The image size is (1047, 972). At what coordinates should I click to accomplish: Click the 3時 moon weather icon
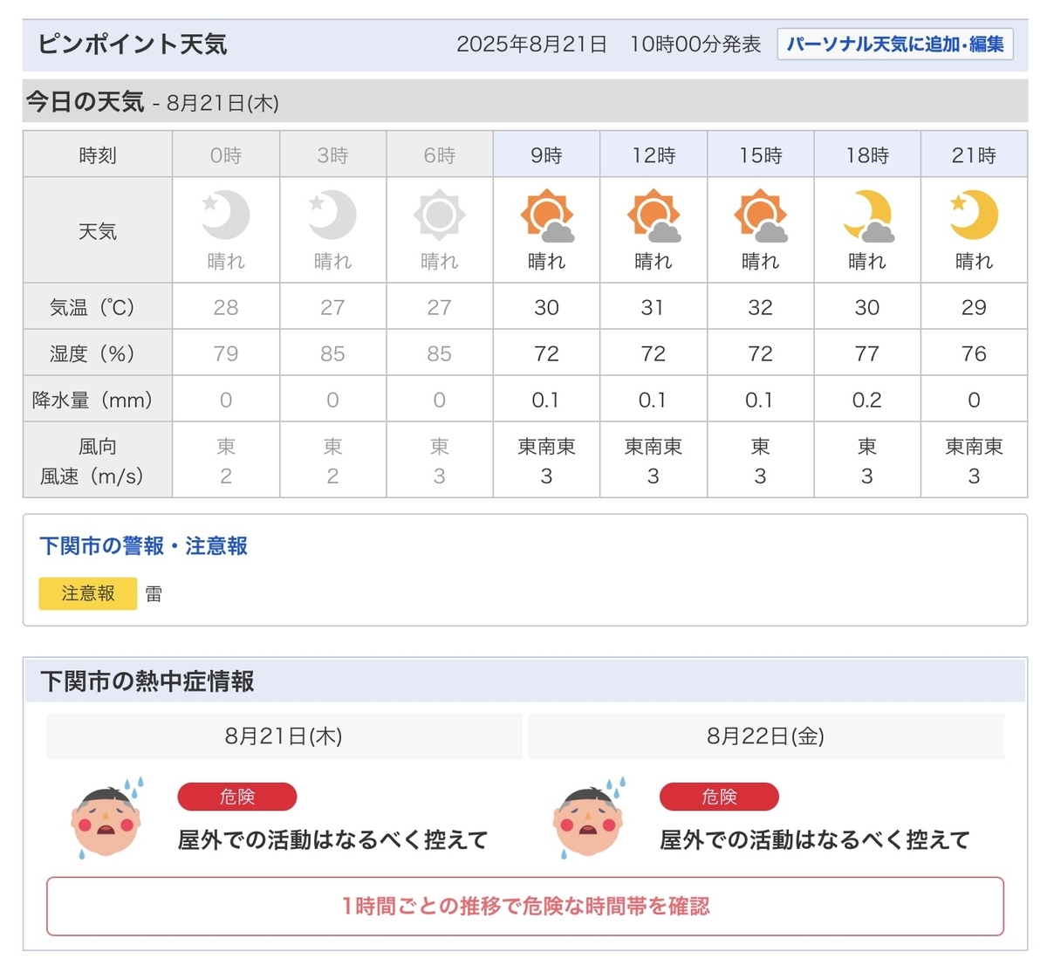point(332,215)
